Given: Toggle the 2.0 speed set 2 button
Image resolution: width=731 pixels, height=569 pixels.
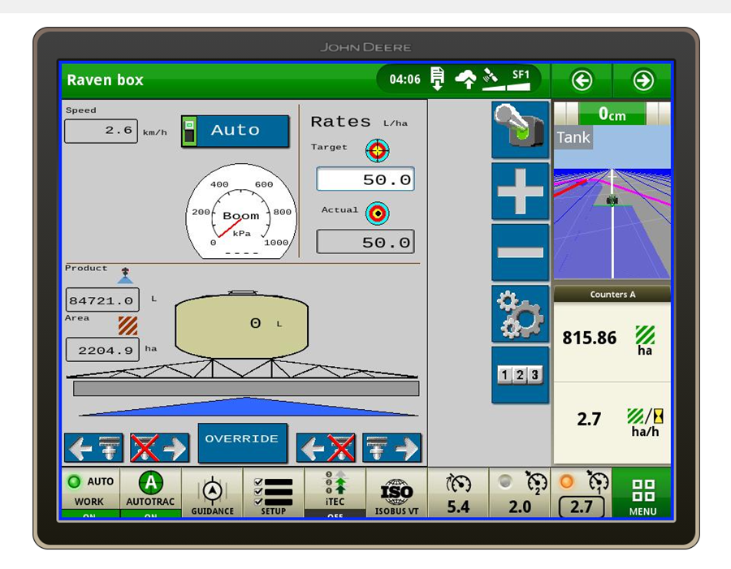Looking at the screenshot, I should click(x=520, y=493).
